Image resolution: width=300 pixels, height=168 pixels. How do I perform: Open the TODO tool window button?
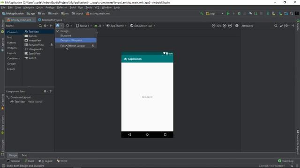[62, 161]
